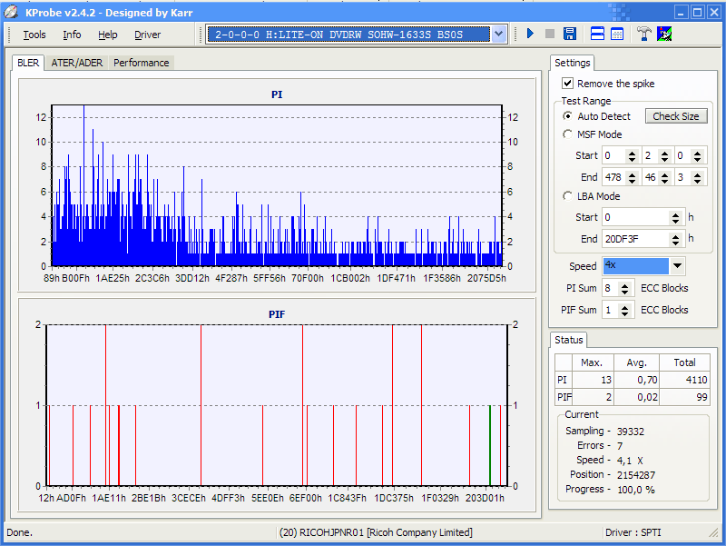726x546 pixels.
Task: Open the Speed dropdown showing 4x
Action: 677,266
